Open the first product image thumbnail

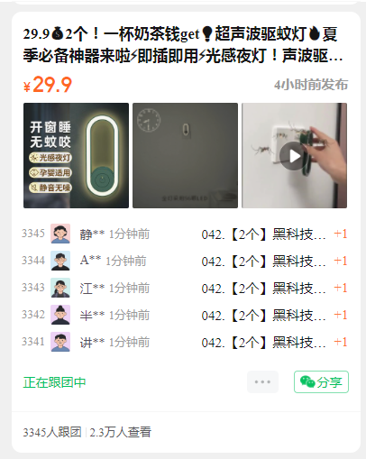(76, 155)
